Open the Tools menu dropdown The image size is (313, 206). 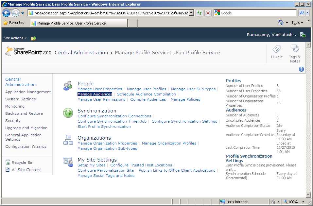point(297,23)
